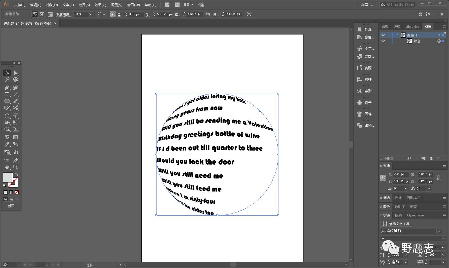Click the 不透明度 opacity label link
This screenshot has width=449, height=268.
coord(64,14)
